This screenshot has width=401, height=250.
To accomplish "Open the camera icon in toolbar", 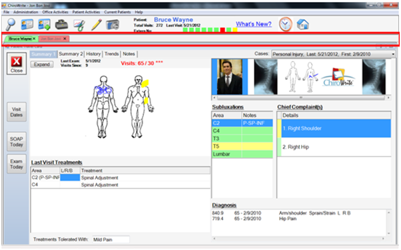I will 113,25.
